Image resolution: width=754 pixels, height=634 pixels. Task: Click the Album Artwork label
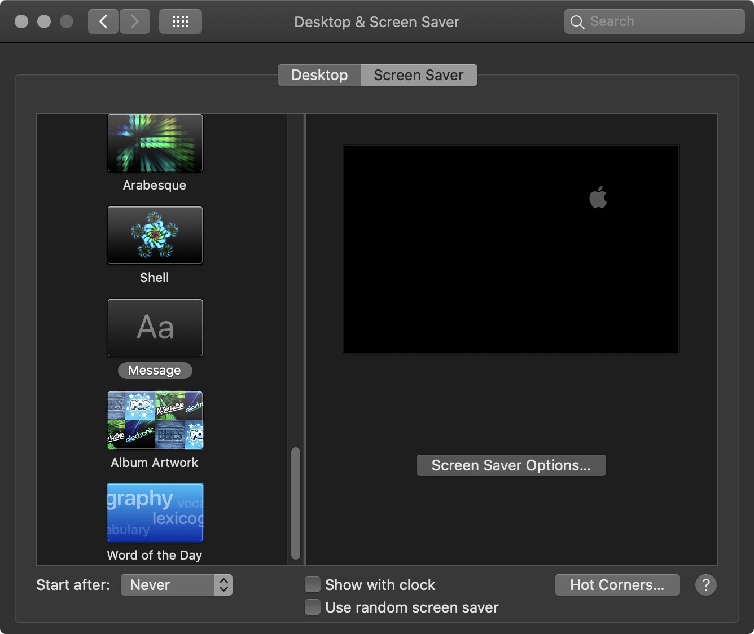(x=155, y=463)
